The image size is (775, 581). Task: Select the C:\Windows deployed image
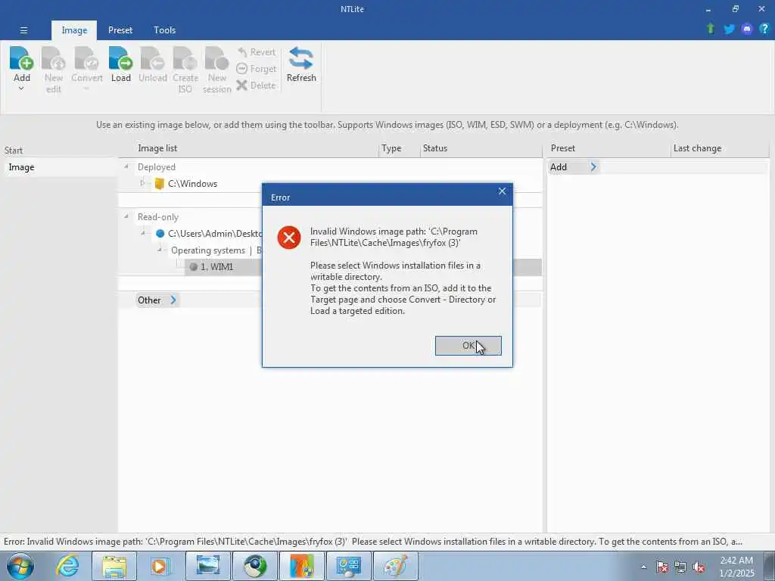click(x=192, y=184)
